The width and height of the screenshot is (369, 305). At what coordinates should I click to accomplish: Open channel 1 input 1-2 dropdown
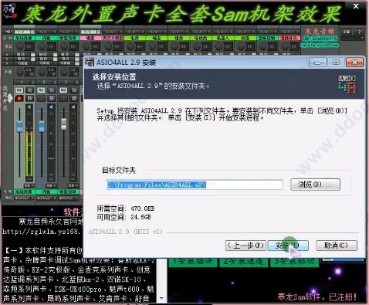pos(24,32)
